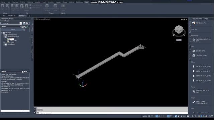Select the ELBOW 45 LR,BV palette tool
Screen dimensions: 214x120
click(x=201, y=67)
